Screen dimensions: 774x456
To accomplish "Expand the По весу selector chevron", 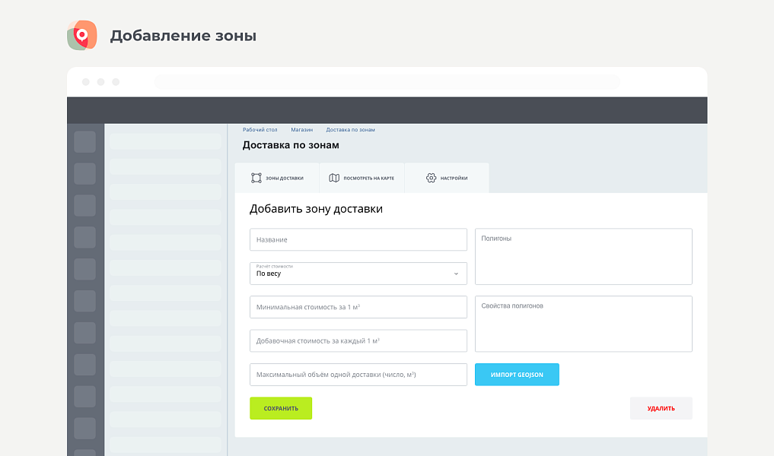I will [457, 274].
